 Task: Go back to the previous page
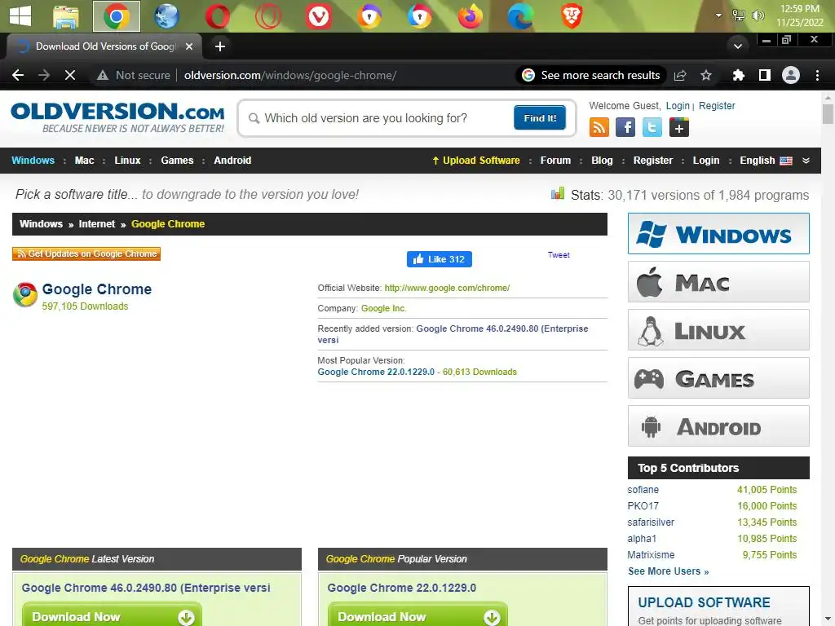18,75
